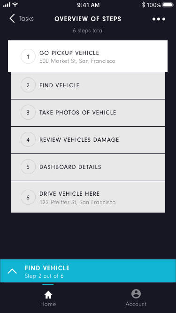Click the step 2 number circle

(x=28, y=85)
